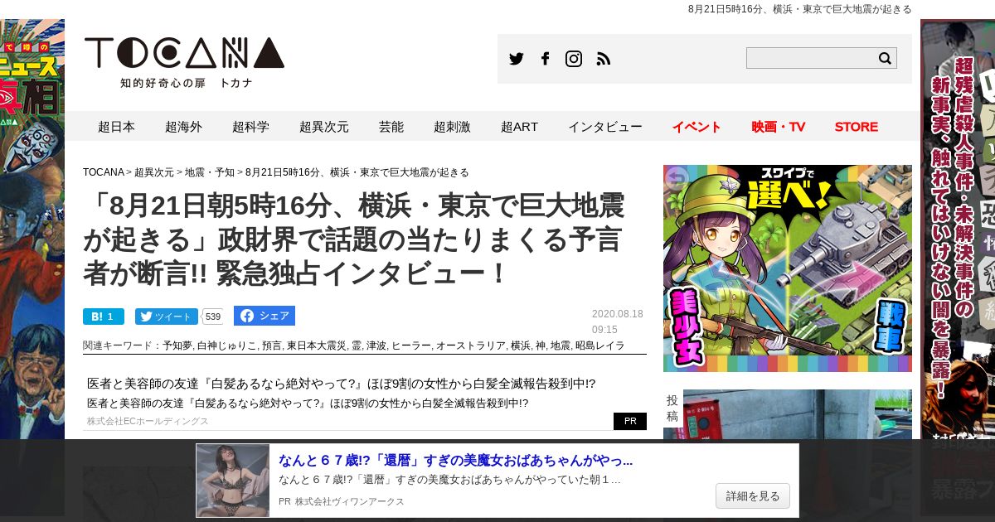Open the STORE menu item

[x=857, y=127]
